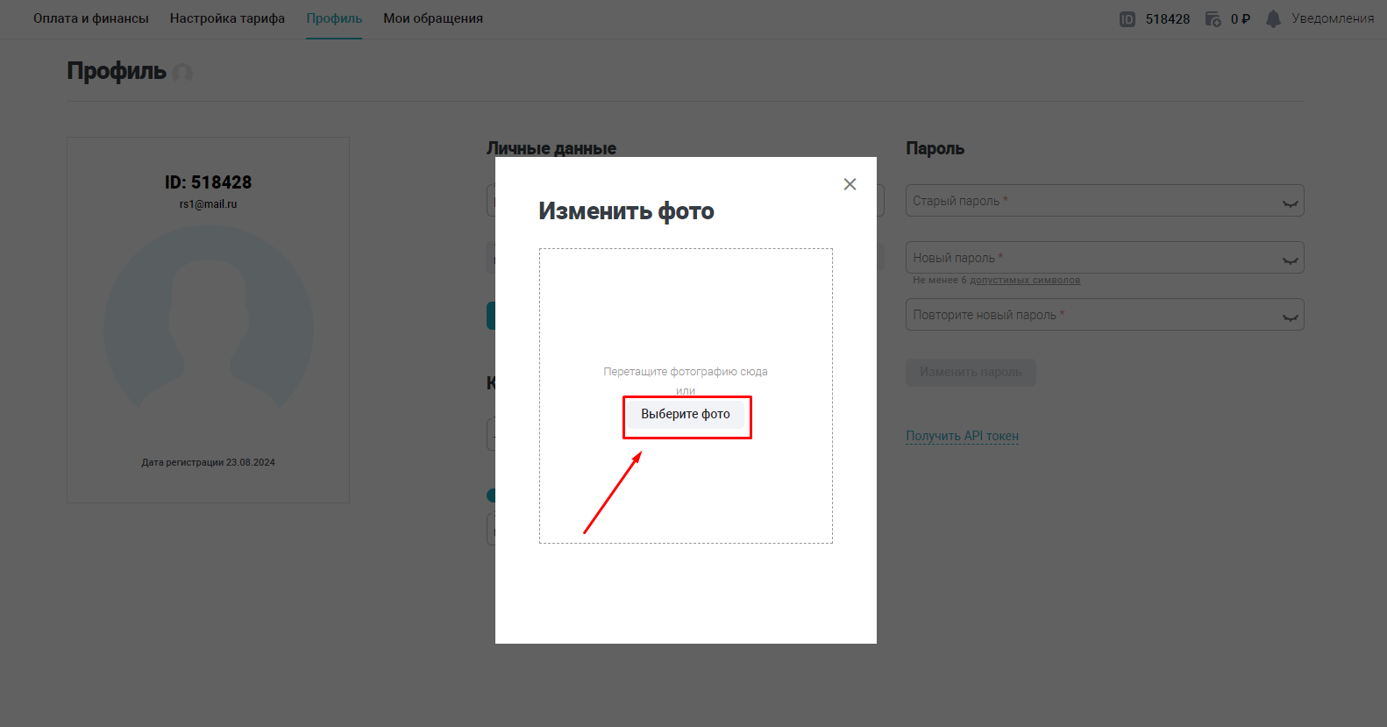Click the Получить API токен link

click(963, 436)
